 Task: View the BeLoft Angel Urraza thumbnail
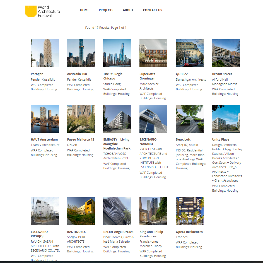(x=117, y=211)
